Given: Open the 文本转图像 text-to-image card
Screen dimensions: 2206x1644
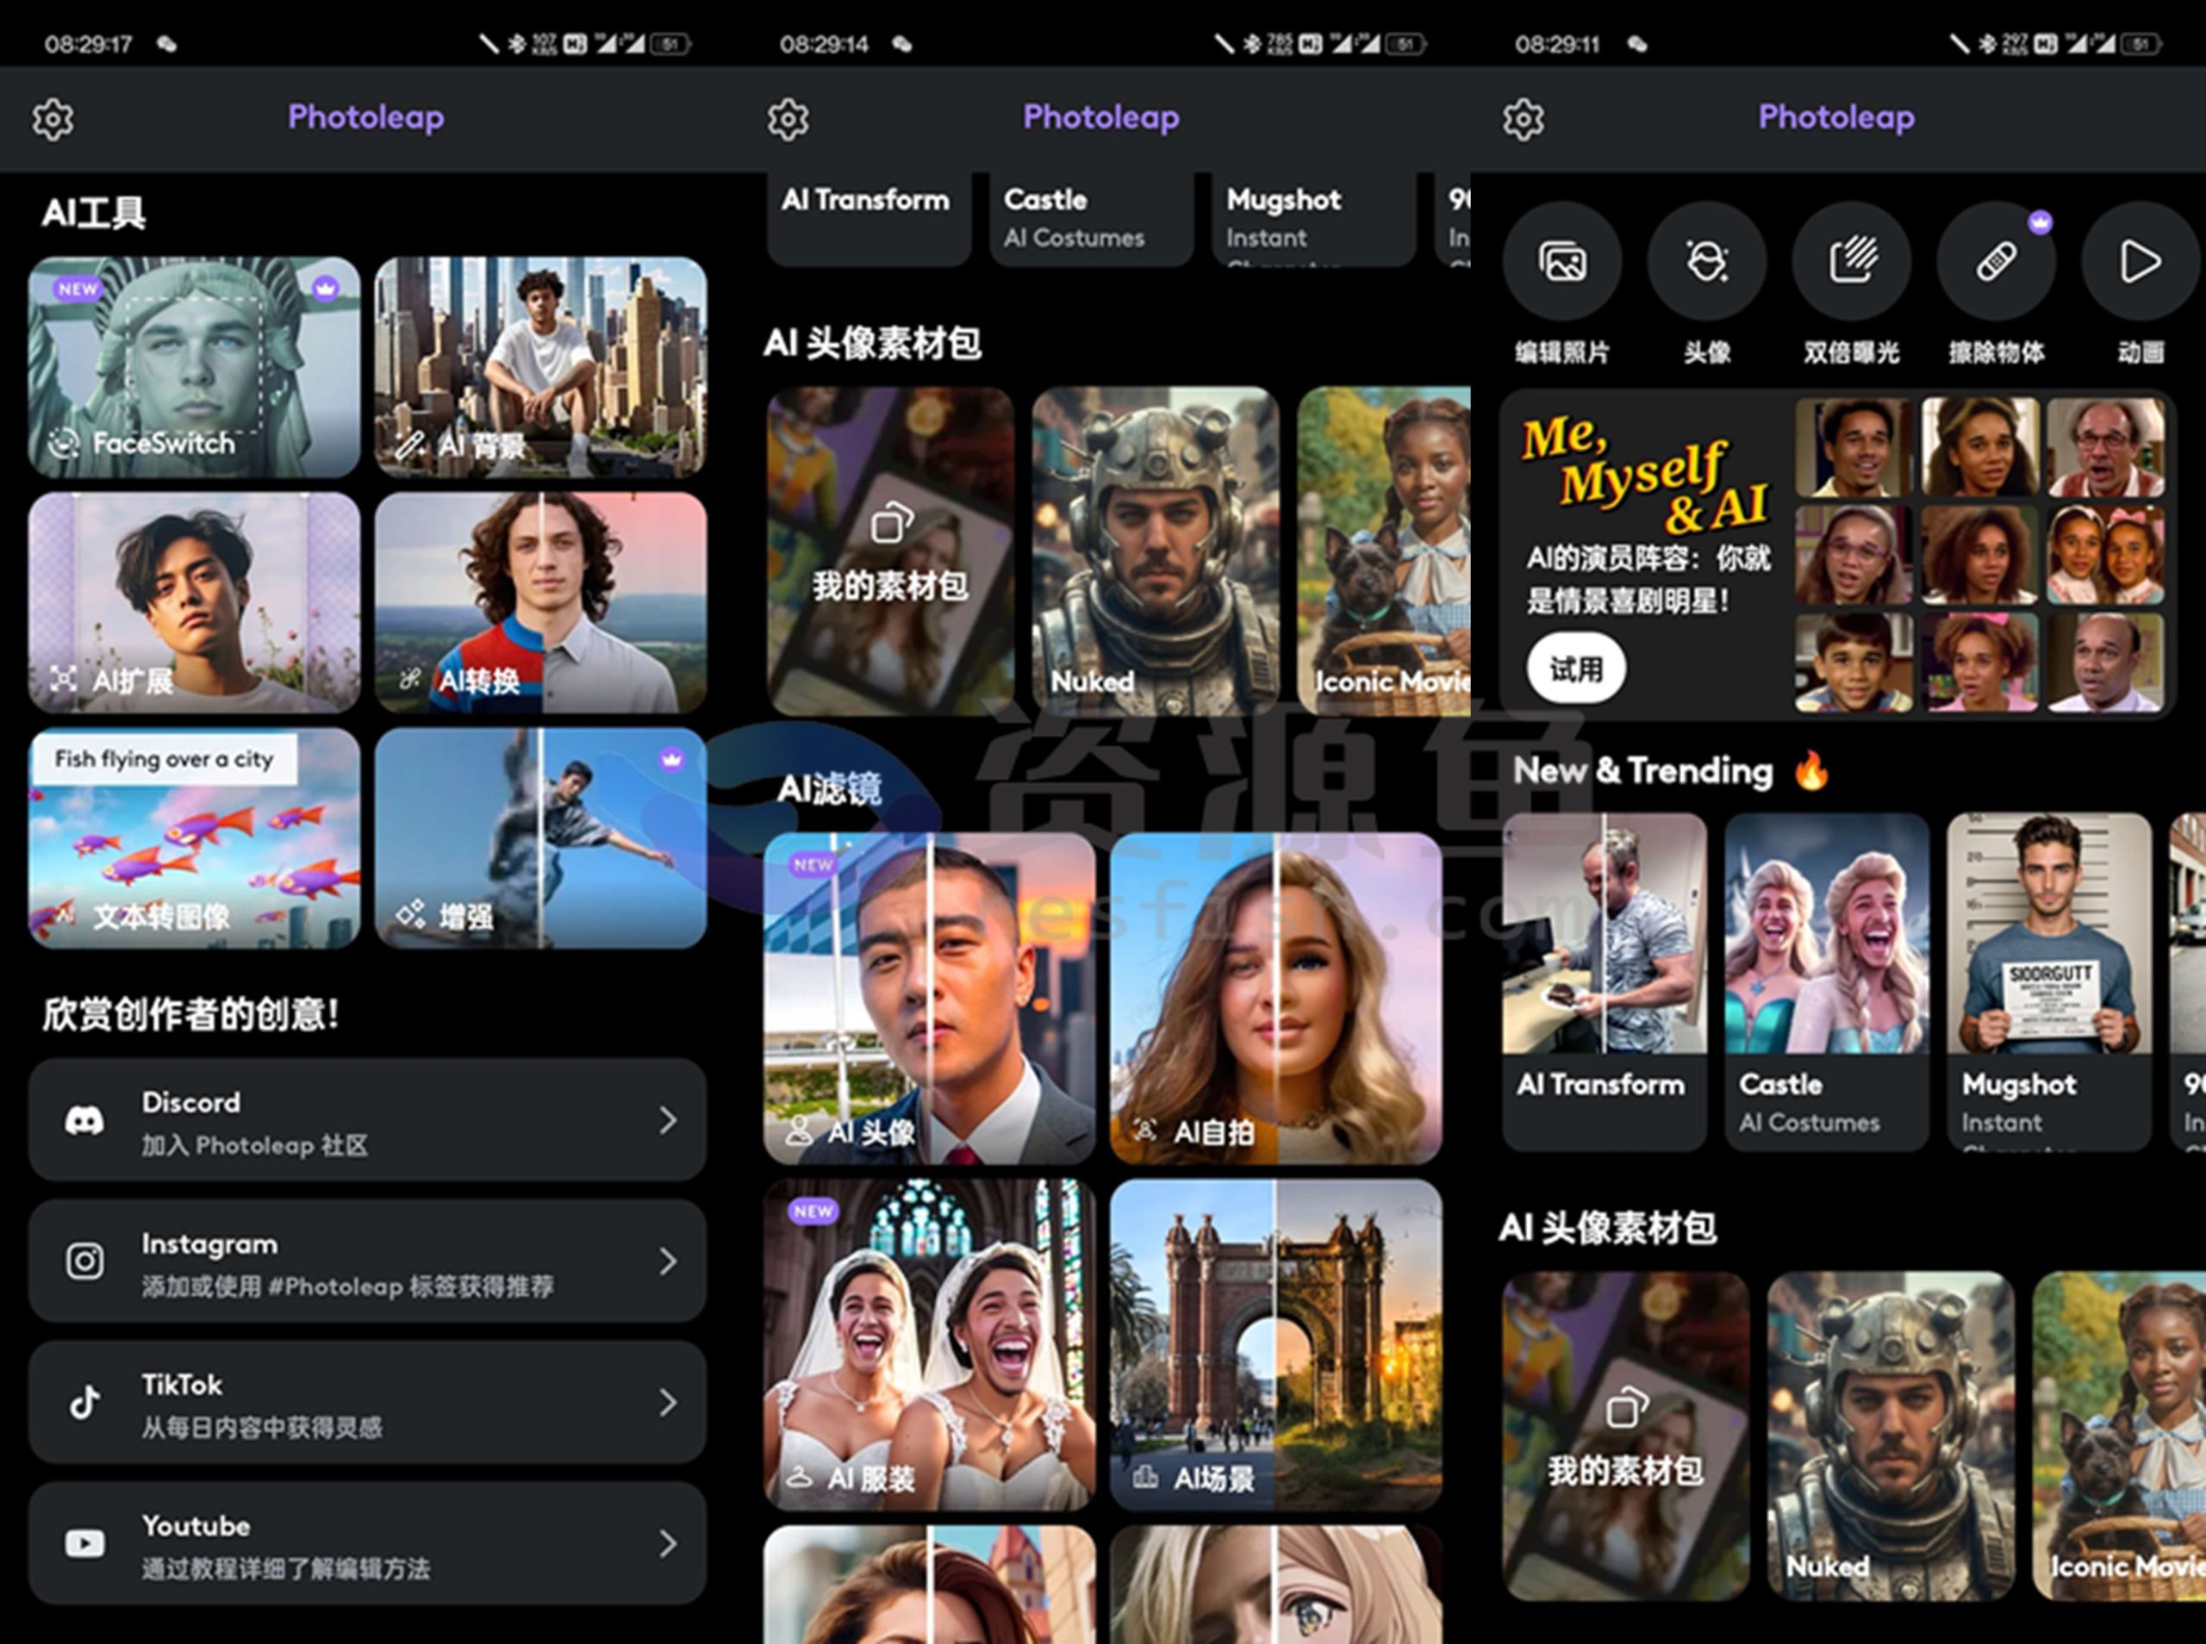Looking at the screenshot, I should tap(194, 838).
